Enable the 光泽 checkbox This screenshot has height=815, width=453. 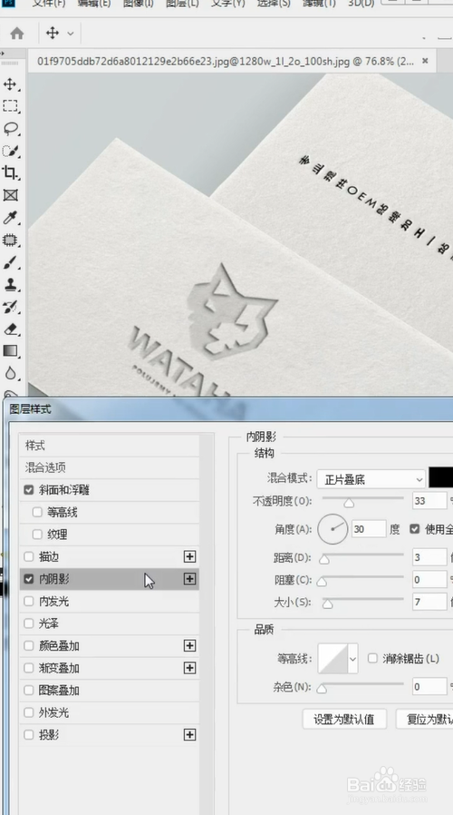tap(29, 624)
